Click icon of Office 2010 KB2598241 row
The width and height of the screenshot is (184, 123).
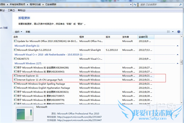pos(15,41)
